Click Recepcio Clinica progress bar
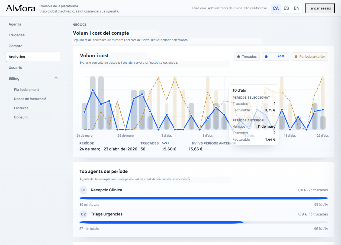Viewport: 341px width, 245px height. [204, 198]
